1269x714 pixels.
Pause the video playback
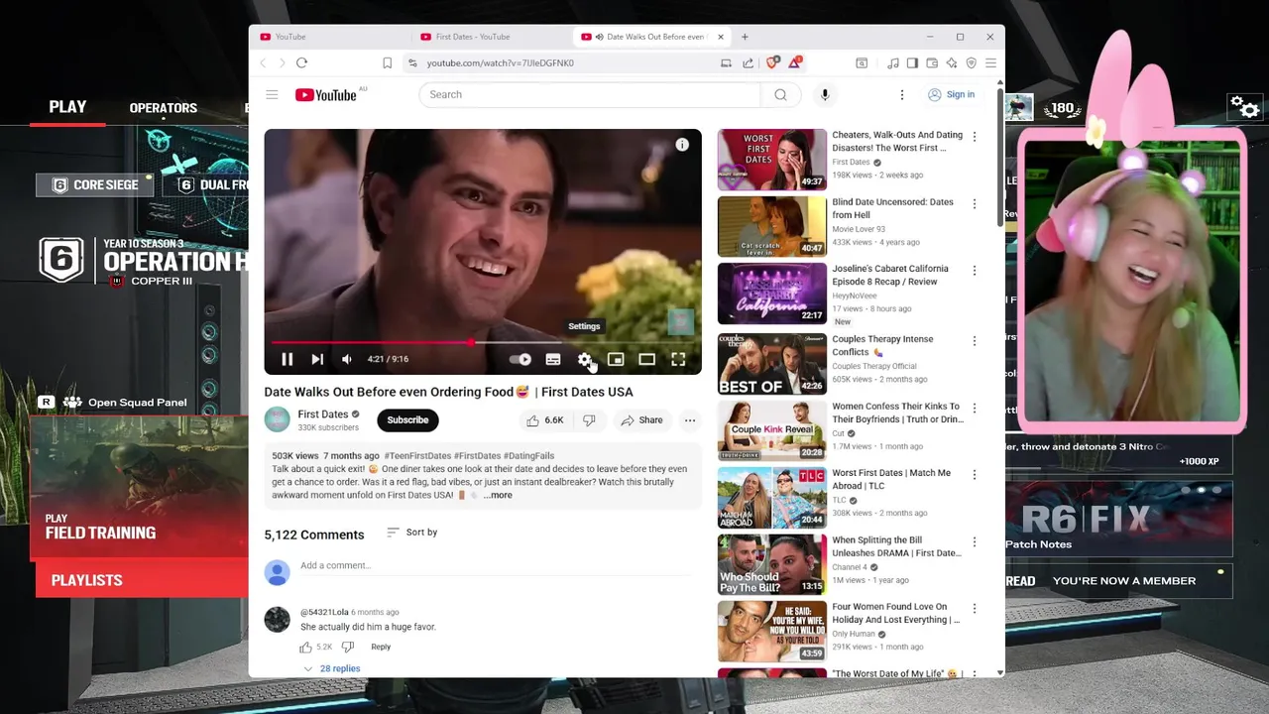pos(287,359)
